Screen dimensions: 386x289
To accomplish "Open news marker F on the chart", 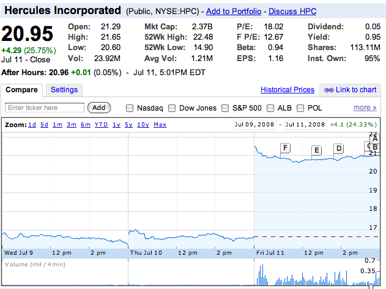I will pyautogui.click(x=285, y=148).
